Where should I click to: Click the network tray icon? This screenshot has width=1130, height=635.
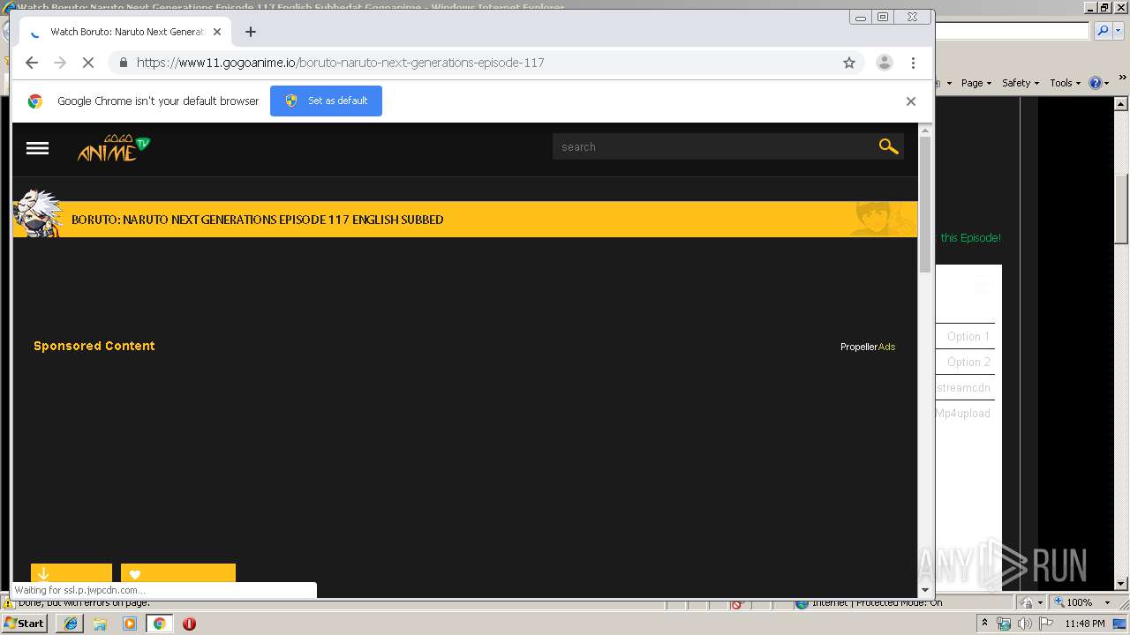1004,624
